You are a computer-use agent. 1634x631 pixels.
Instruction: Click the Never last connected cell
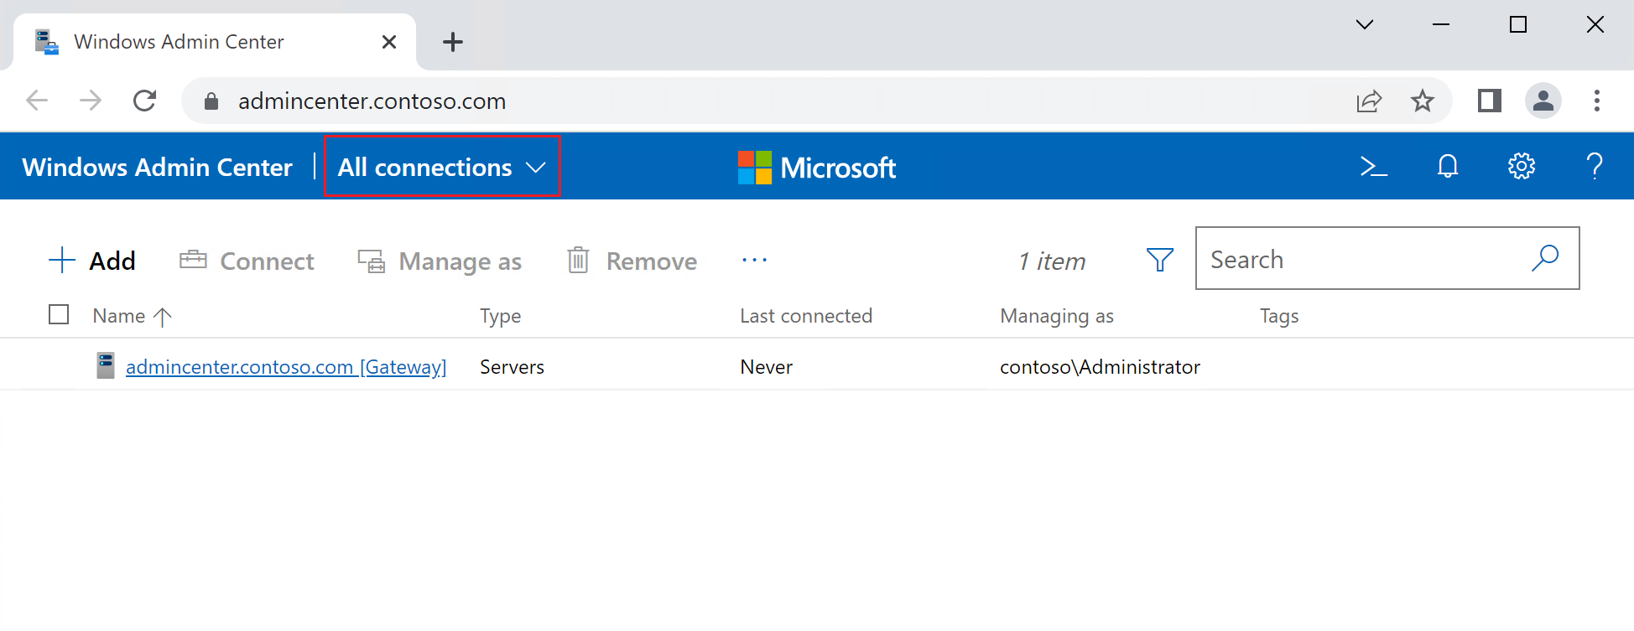(767, 367)
